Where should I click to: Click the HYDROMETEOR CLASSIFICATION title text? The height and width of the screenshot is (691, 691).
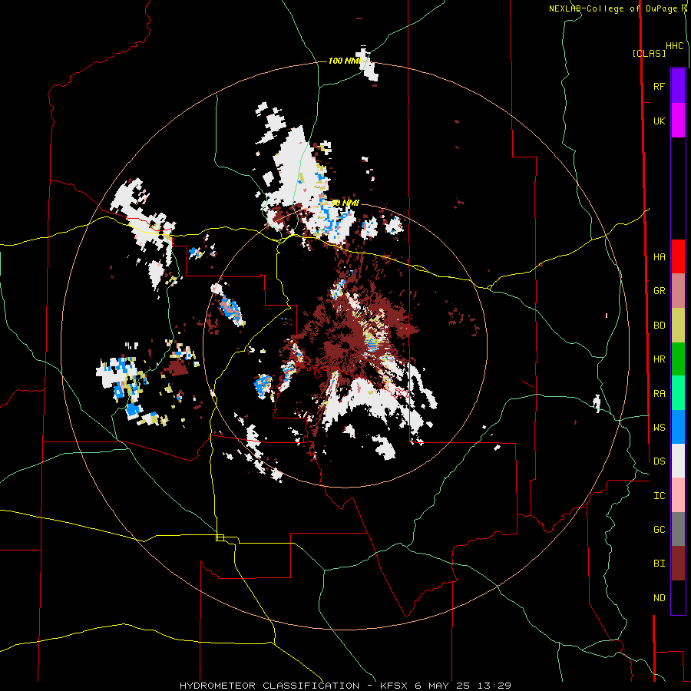click(269, 686)
